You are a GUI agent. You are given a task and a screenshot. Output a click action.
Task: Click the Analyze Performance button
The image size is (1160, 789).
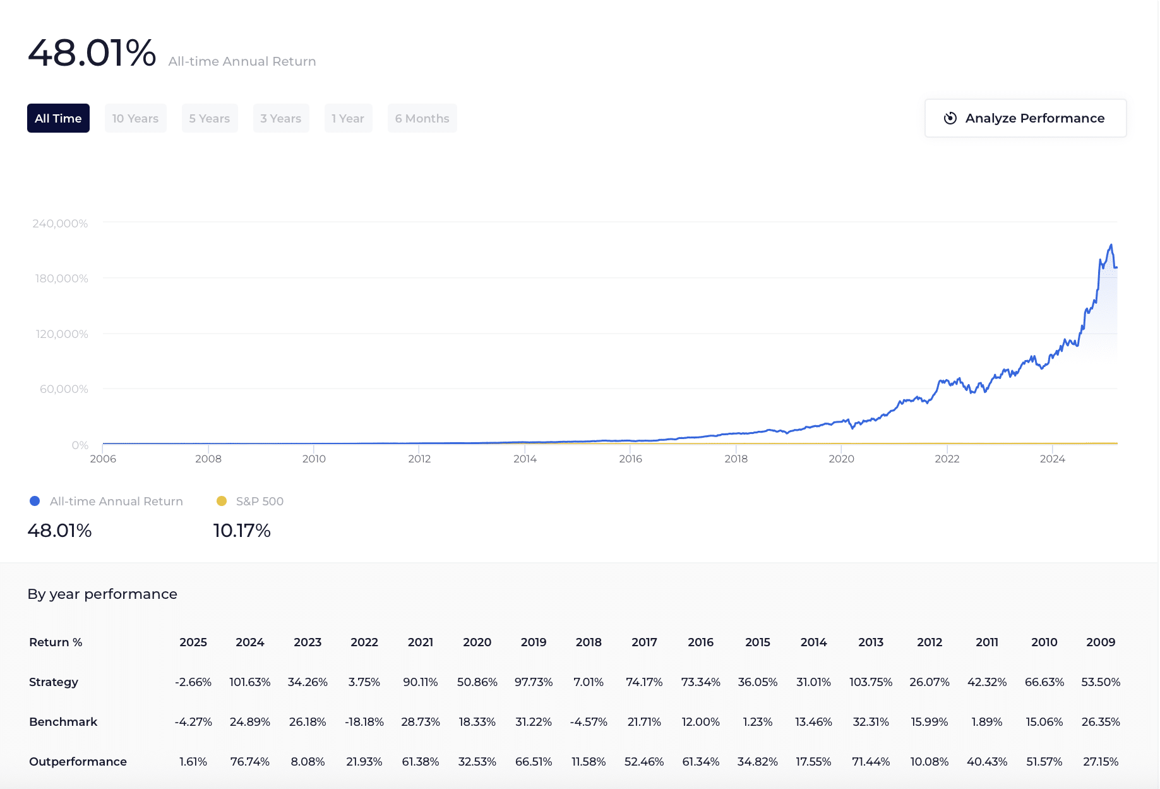1025,118
